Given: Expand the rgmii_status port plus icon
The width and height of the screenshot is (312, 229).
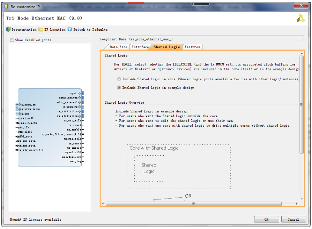Looking at the screenshot, I should 79,98.
